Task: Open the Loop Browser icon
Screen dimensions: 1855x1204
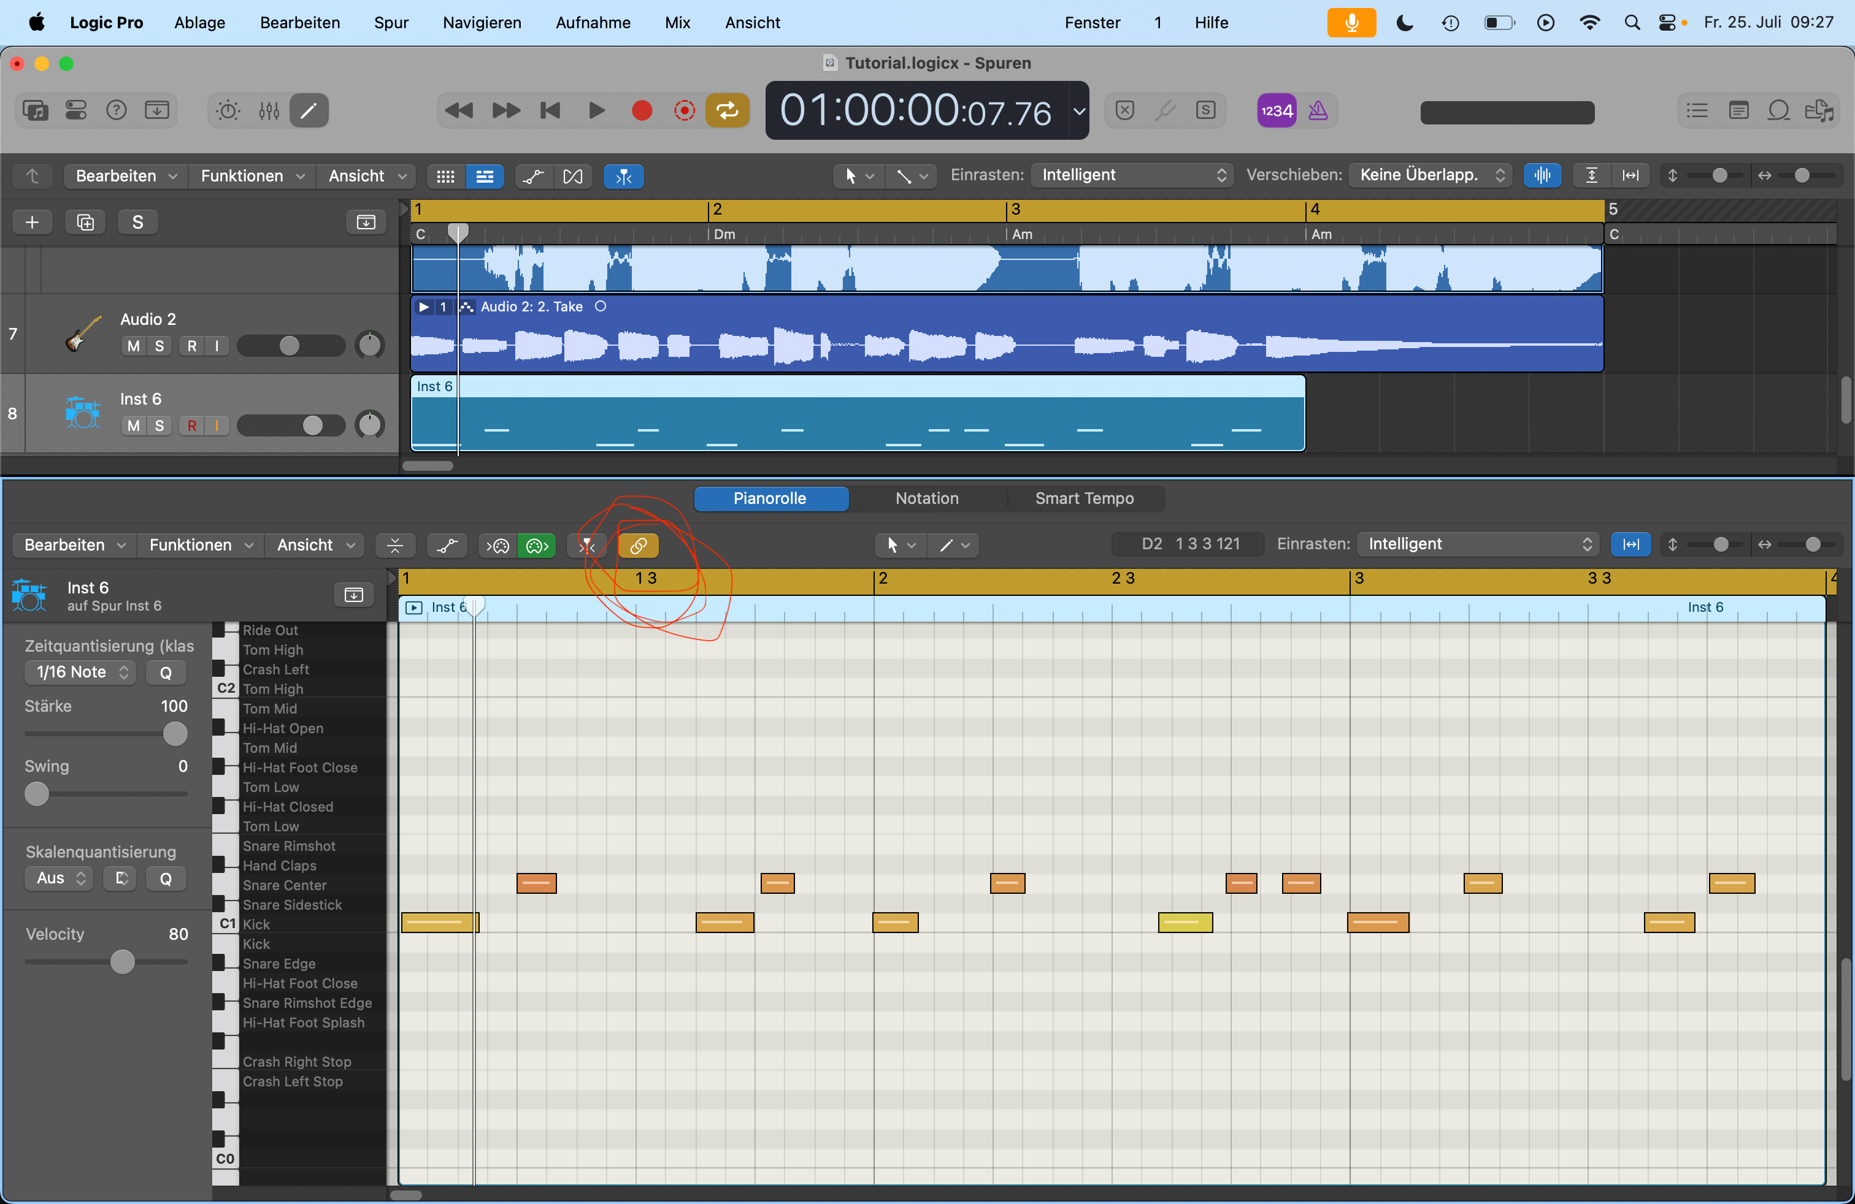Action: coord(1778,110)
